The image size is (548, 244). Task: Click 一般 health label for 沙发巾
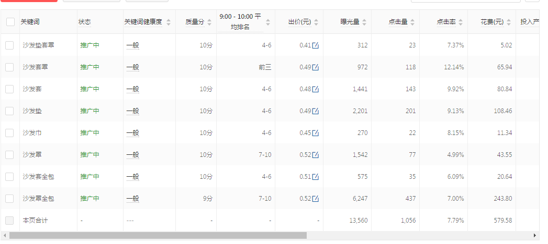tap(133, 133)
